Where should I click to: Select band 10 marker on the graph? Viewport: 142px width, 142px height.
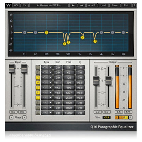pyautogui.click(x=123, y=32)
